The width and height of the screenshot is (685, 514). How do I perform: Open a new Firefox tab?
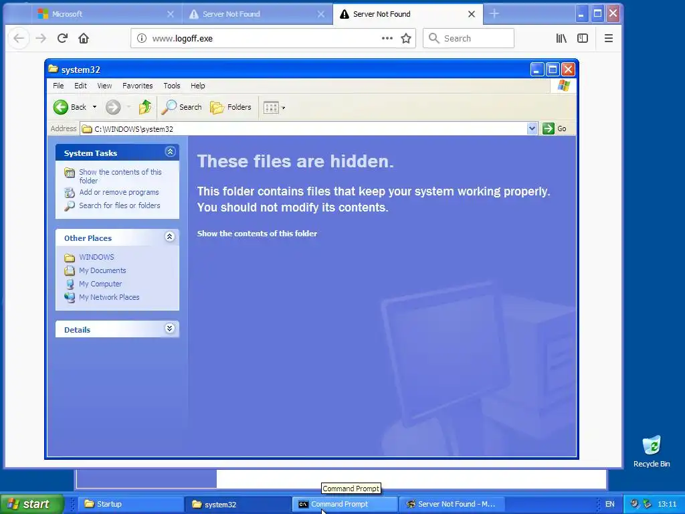click(494, 14)
